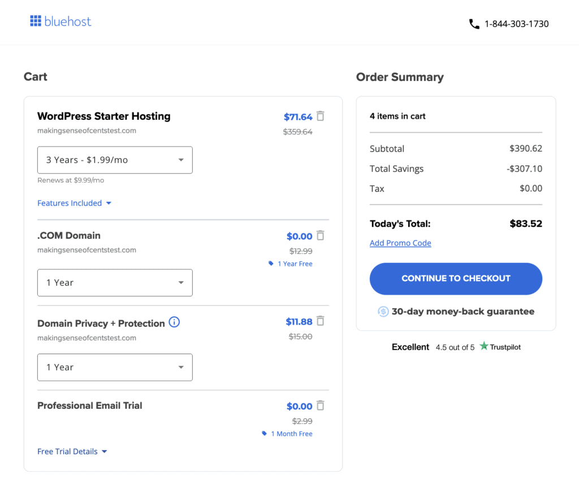Delete Professional Email Trial with trash icon
The height and width of the screenshot is (479, 579).
click(321, 405)
